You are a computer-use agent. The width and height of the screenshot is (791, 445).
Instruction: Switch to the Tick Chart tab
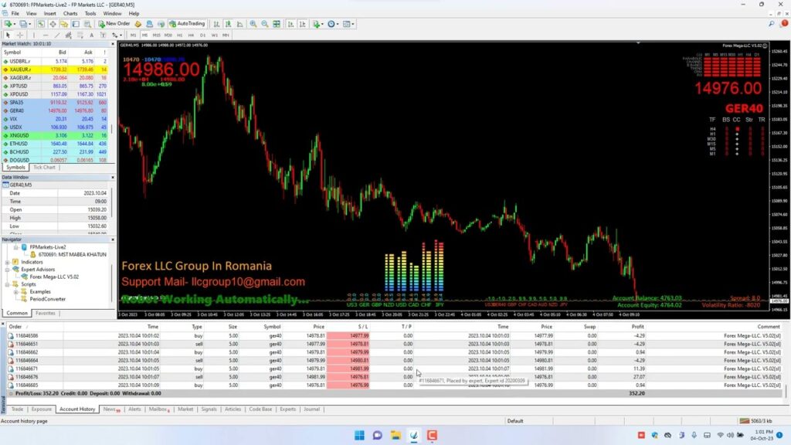44,166
